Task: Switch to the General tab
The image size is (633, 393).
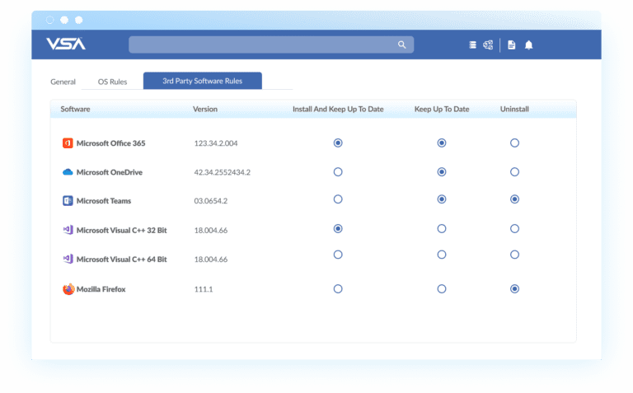Action: pyautogui.click(x=63, y=82)
